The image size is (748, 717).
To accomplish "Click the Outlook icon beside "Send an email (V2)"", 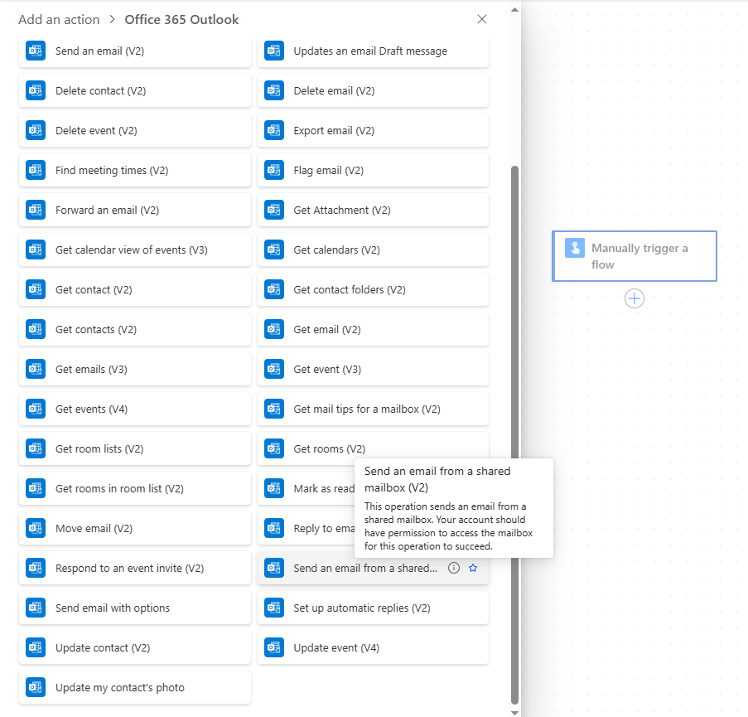I will click(x=35, y=51).
